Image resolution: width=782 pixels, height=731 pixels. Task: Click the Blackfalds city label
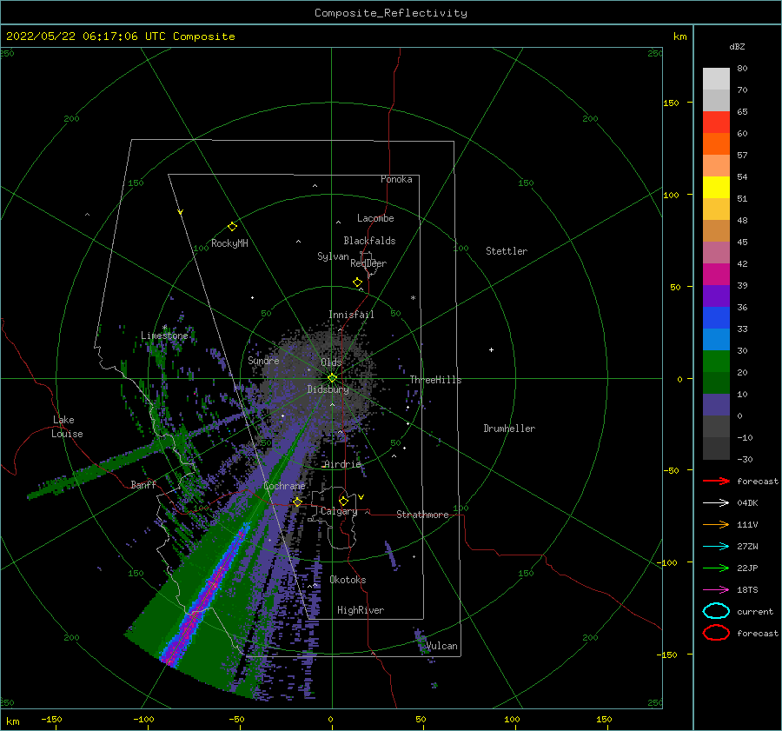(x=369, y=241)
